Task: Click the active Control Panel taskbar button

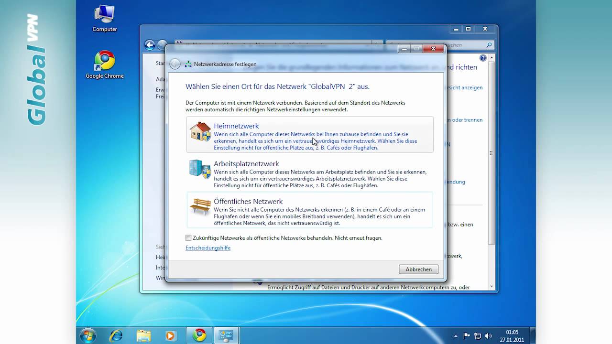Action: [226, 335]
